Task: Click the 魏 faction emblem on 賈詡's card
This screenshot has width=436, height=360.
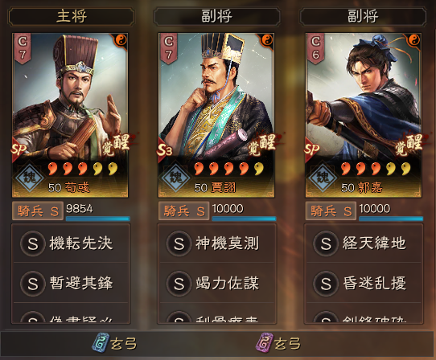Action: coord(175,178)
